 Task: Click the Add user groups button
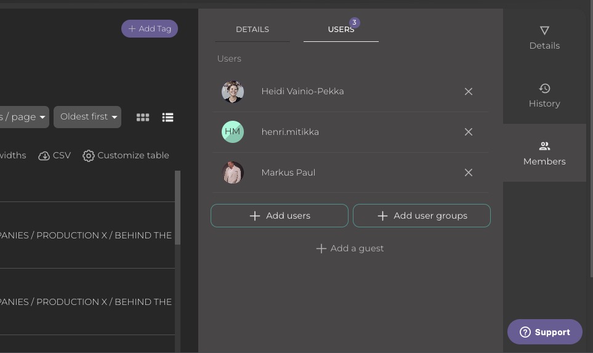click(x=422, y=216)
